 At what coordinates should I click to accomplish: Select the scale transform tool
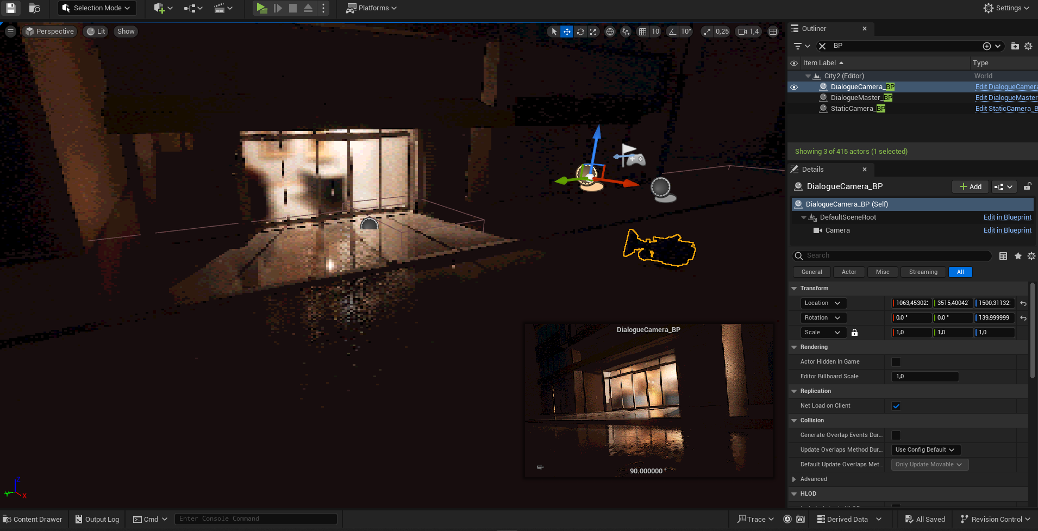point(593,32)
